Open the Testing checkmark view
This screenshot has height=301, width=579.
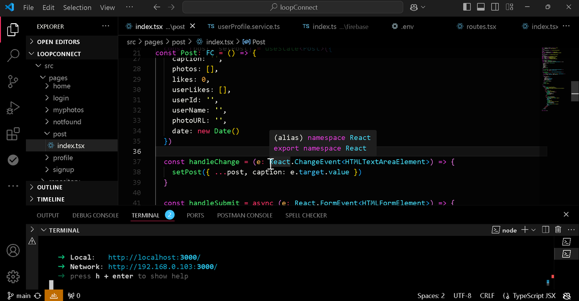(13, 160)
